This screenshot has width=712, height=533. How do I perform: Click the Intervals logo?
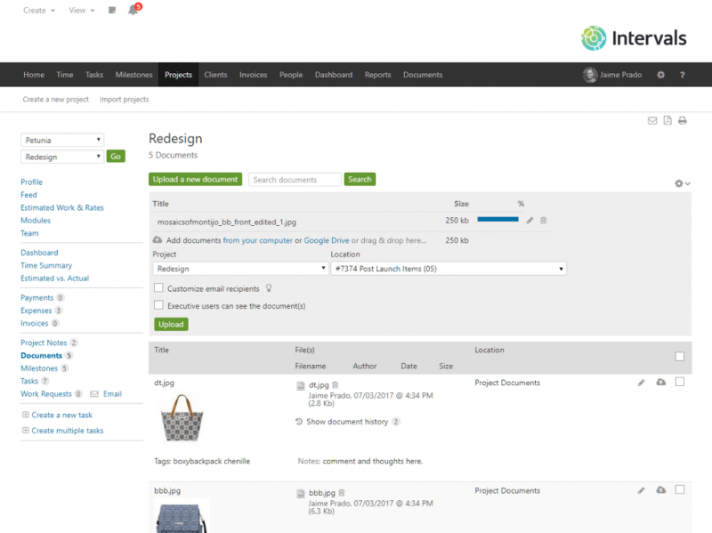tap(634, 38)
